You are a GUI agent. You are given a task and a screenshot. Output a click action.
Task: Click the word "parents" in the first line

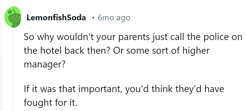click(x=129, y=36)
